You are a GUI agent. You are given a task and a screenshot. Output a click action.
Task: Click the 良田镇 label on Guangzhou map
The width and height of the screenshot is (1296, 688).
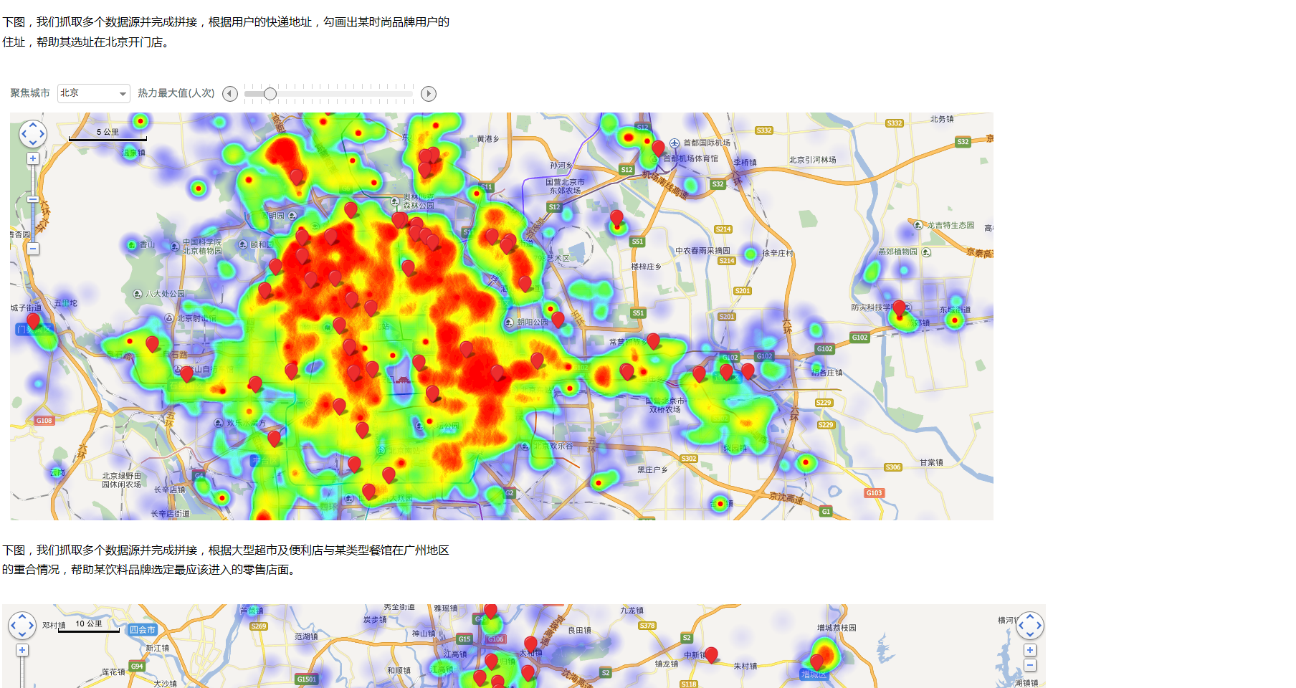click(579, 631)
